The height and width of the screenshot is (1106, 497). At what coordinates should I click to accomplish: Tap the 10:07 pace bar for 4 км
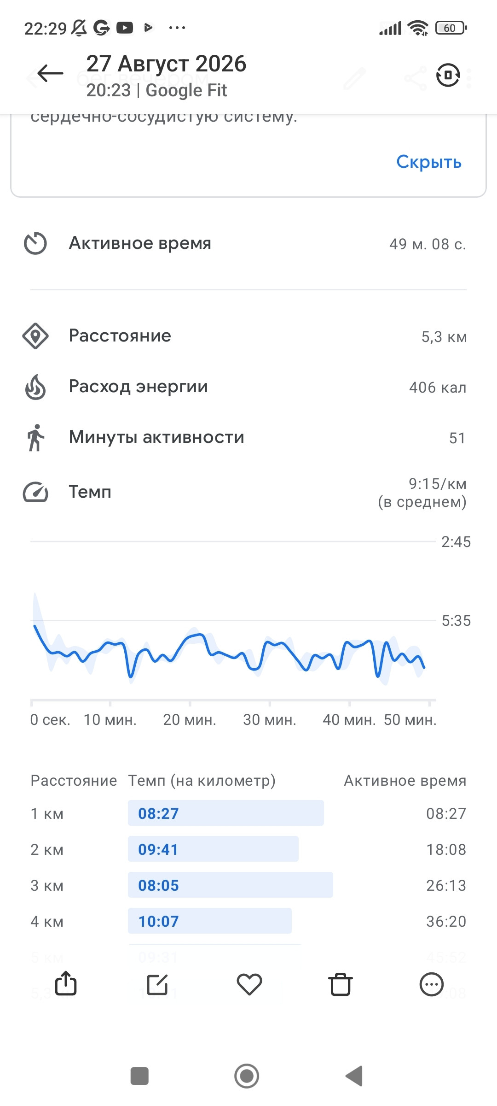click(x=209, y=921)
